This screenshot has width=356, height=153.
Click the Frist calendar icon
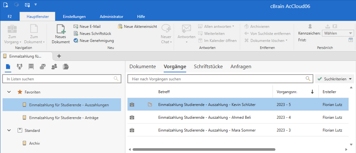coord(351,40)
